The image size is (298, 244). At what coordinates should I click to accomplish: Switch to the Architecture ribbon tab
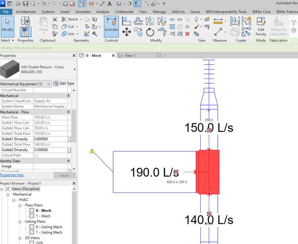tap(26, 12)
